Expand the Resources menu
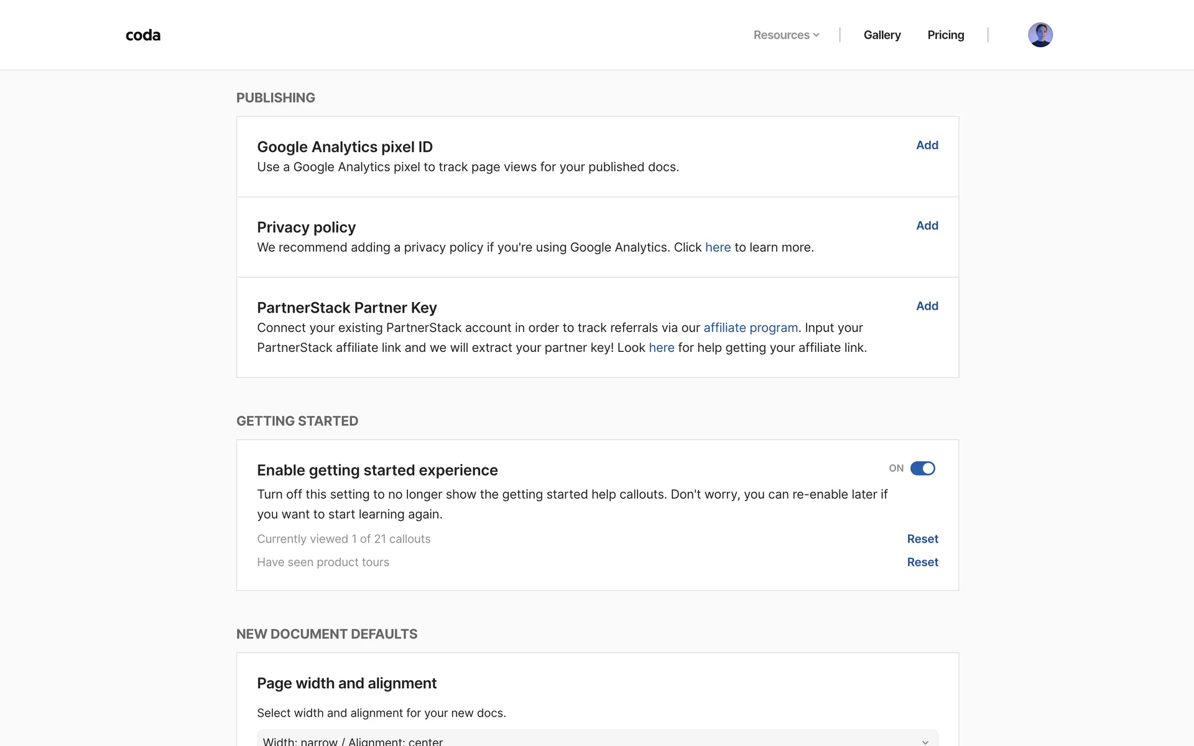Image resolution: width=1194 pixels, height=746 pixels. coord(782,35)
